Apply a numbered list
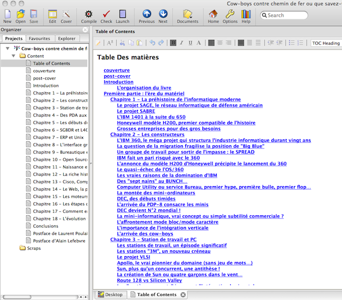The image size is (342, 300). (x=300, y=43)
